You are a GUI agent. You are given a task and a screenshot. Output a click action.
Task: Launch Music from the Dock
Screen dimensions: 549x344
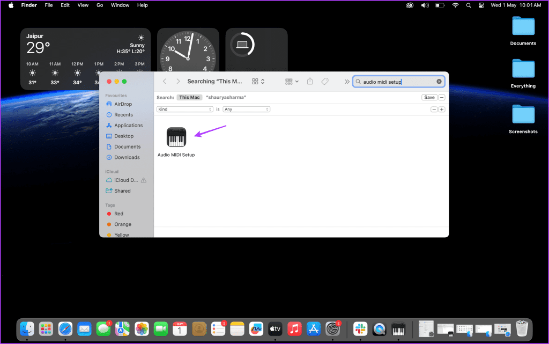click(x=294, y=329)
